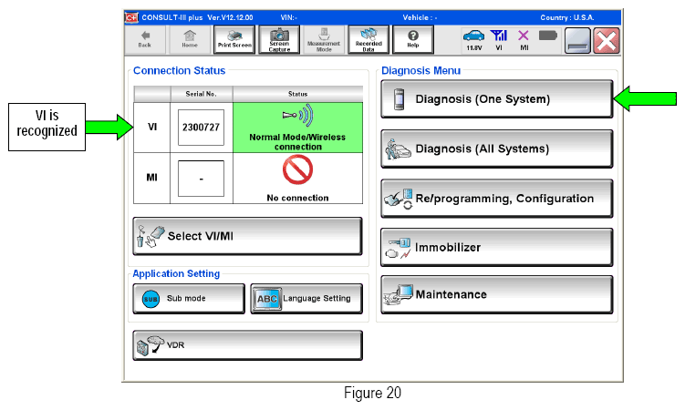This screenshot has width=685, height=410.
Task: Open Diagnosis (All Systems)
Action: [497, 149]
